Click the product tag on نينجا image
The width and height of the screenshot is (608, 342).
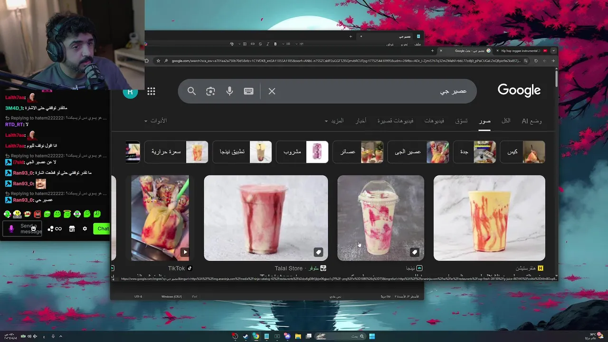(x=414, y=252)
